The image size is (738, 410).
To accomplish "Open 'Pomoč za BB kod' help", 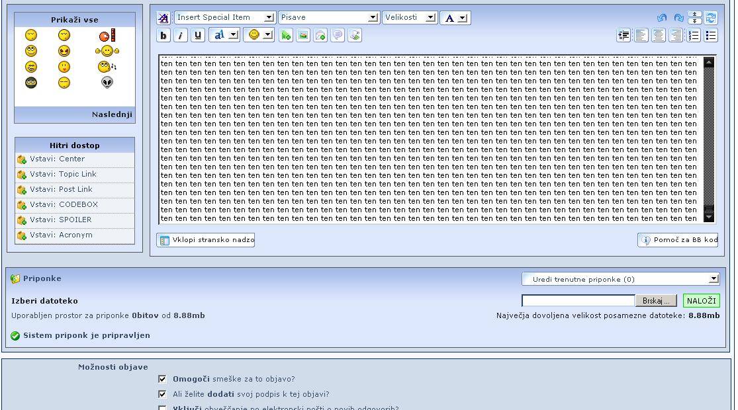I will point(678,240).
